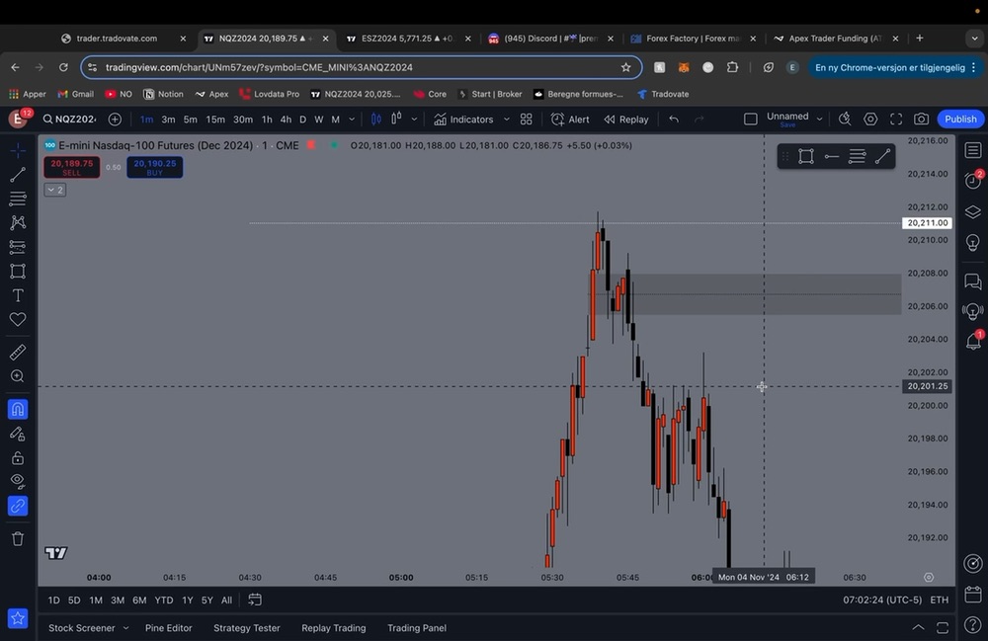Toggle the magnet mode
The image size is (988, 641).
(x=18, y=409)
